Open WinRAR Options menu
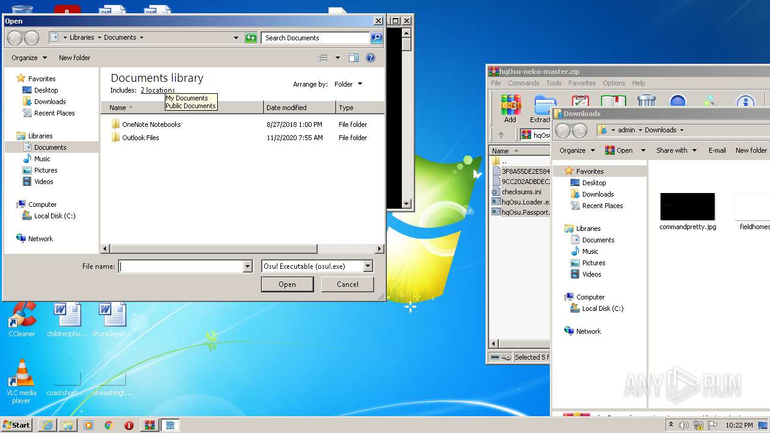Image resolution: width=770 pixels, height=433 pixels. click(614, 83)
